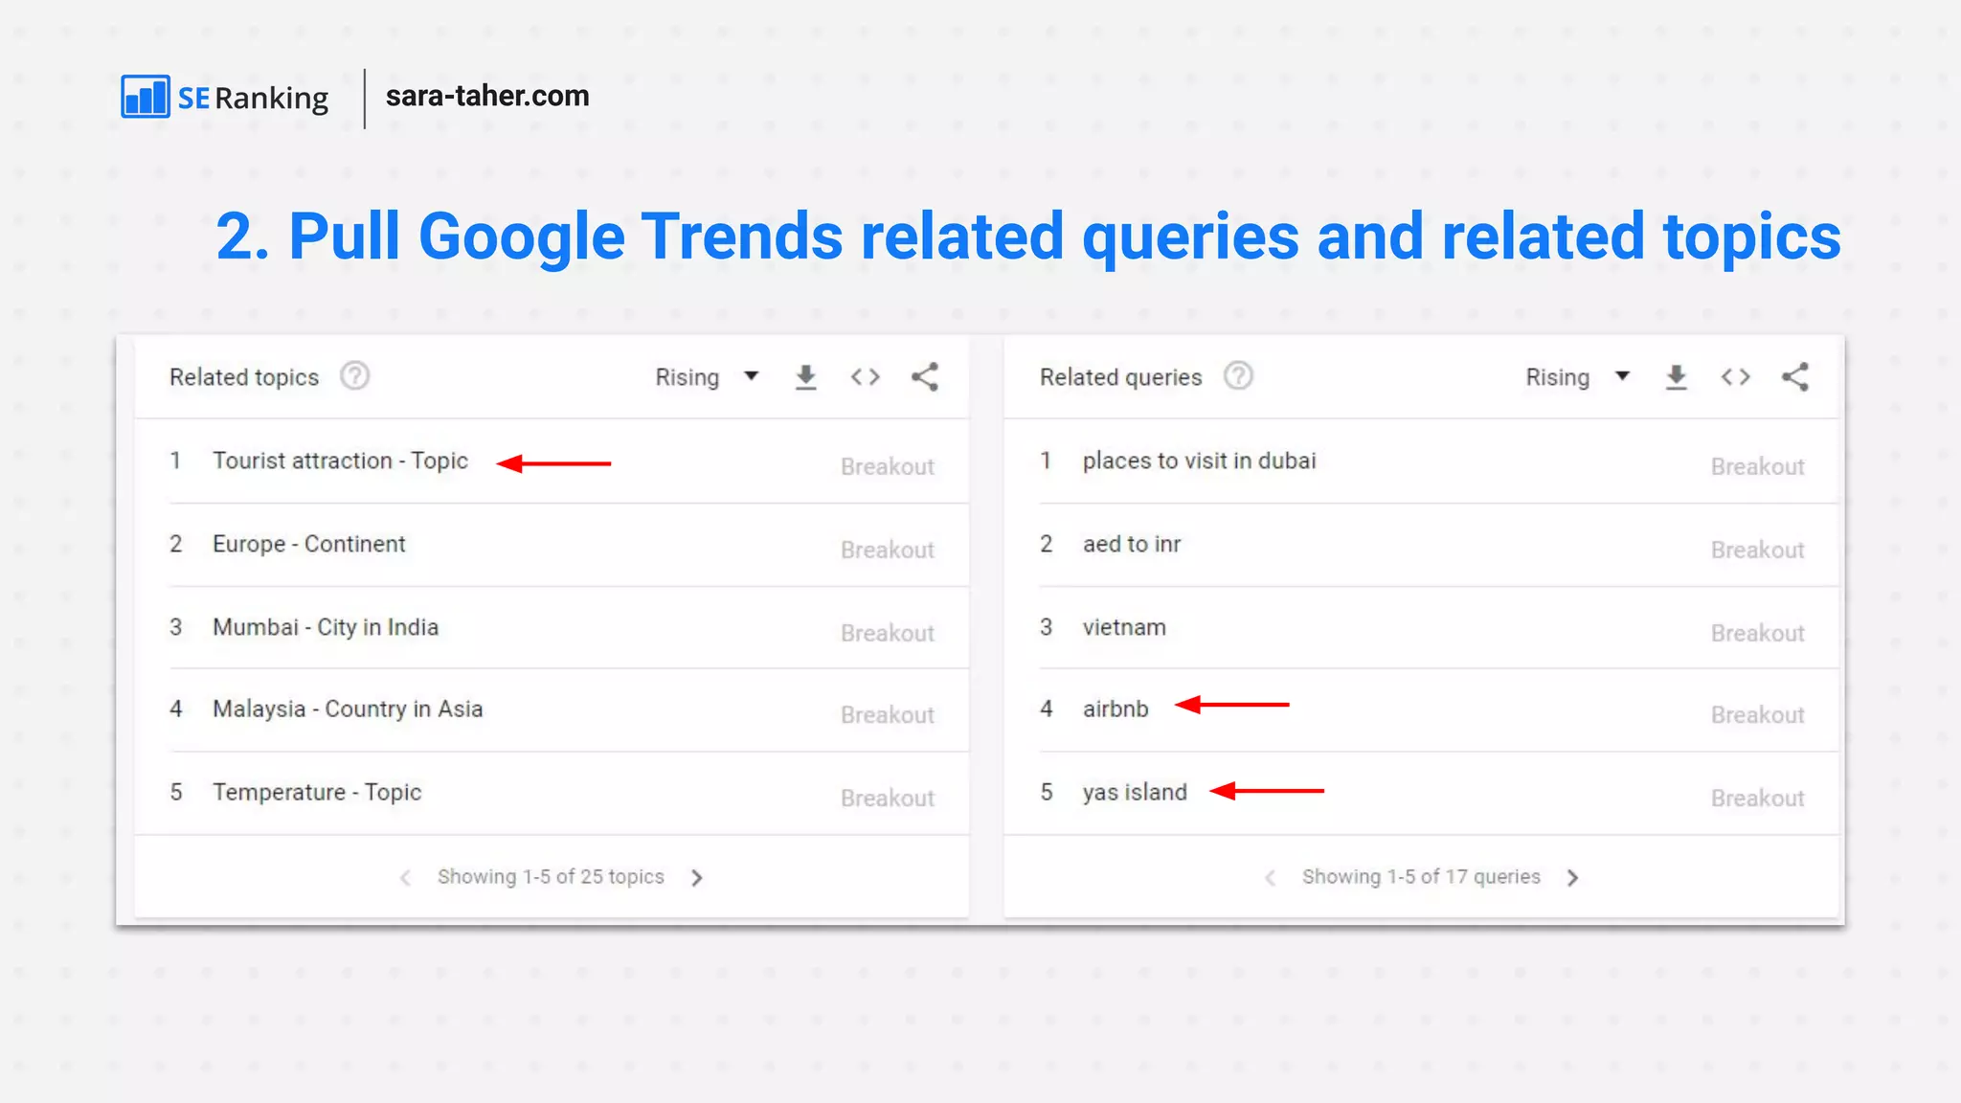1961x1103 pixels.
Task: Open embed code for Related queries
Action: point(1736,377)
